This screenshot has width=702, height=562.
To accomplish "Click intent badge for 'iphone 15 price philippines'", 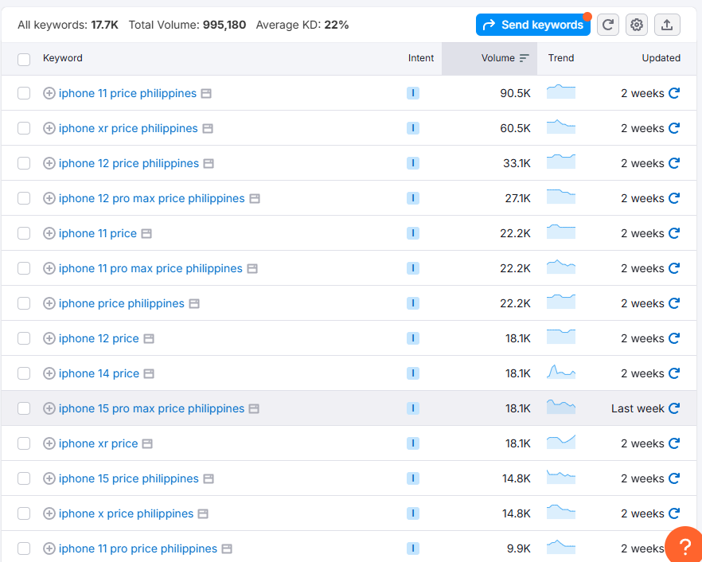I will (x=413, y=478).
